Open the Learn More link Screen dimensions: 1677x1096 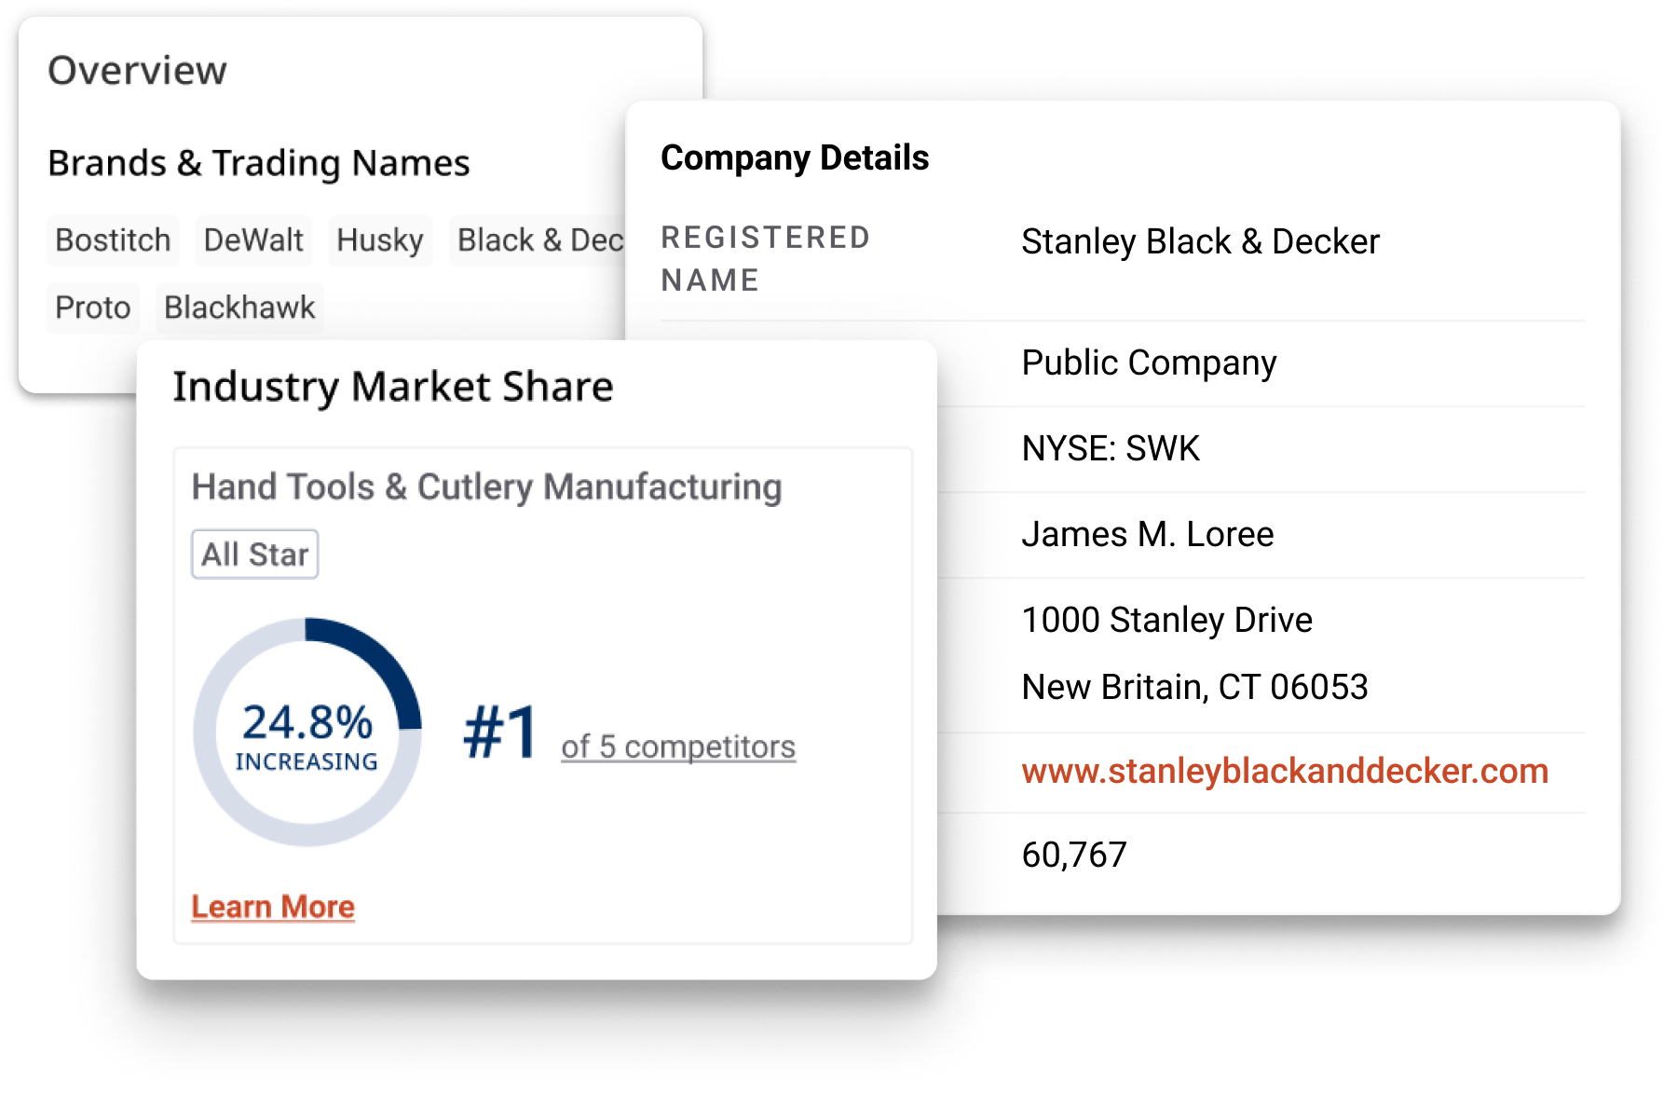[273, 907]
